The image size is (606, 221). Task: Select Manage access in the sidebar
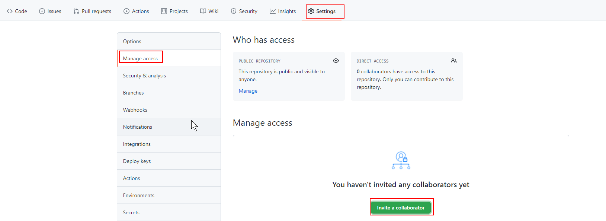click(169, 58)
